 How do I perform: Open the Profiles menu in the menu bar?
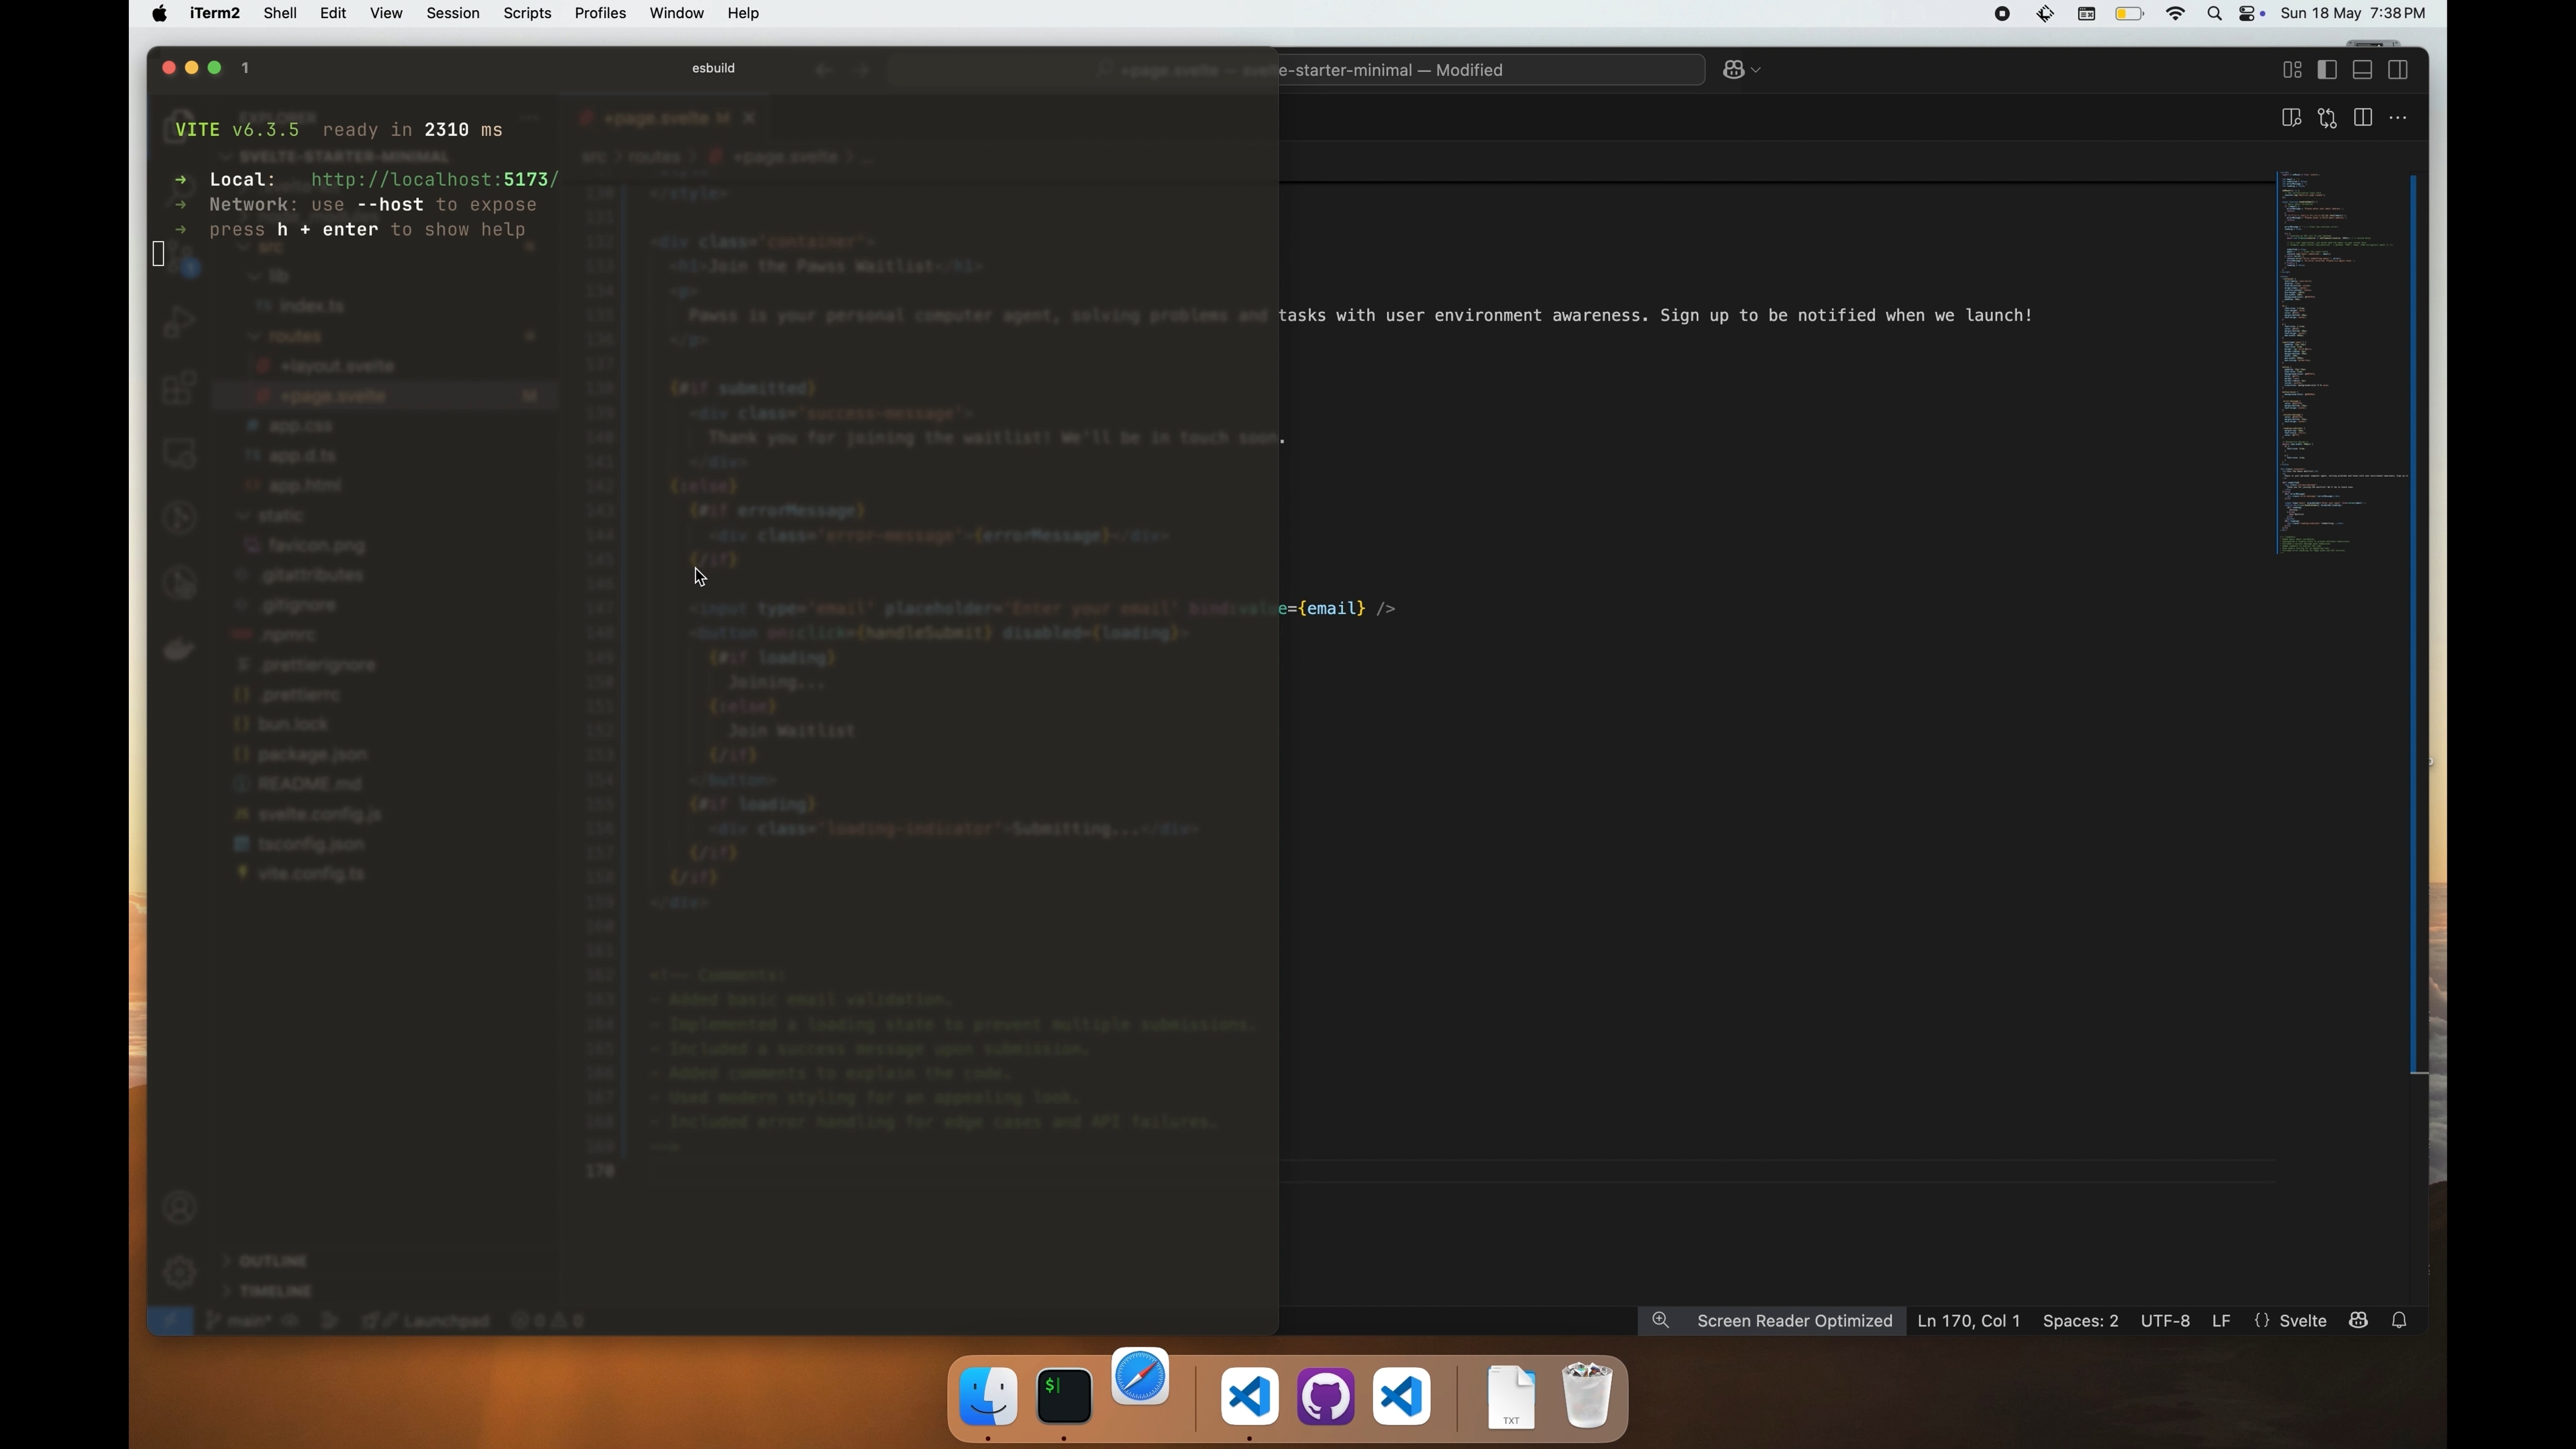click(x=600, y=13)
